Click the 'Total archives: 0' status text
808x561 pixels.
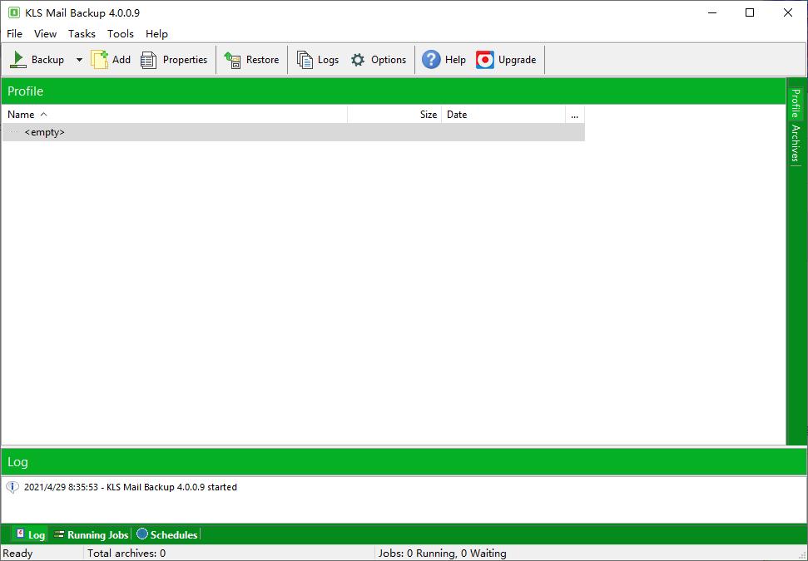[x=126, y=554]
